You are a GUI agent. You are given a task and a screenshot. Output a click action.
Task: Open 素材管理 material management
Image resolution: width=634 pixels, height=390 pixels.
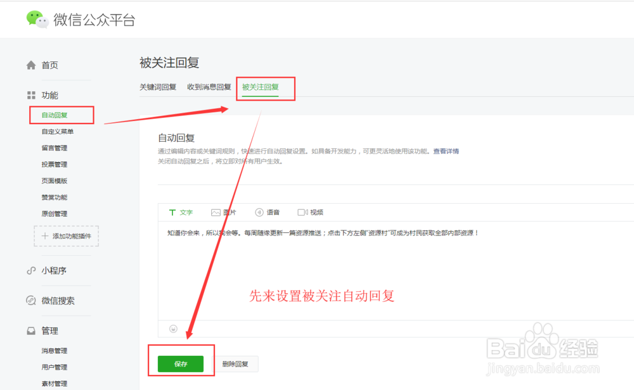click(54, 383)
